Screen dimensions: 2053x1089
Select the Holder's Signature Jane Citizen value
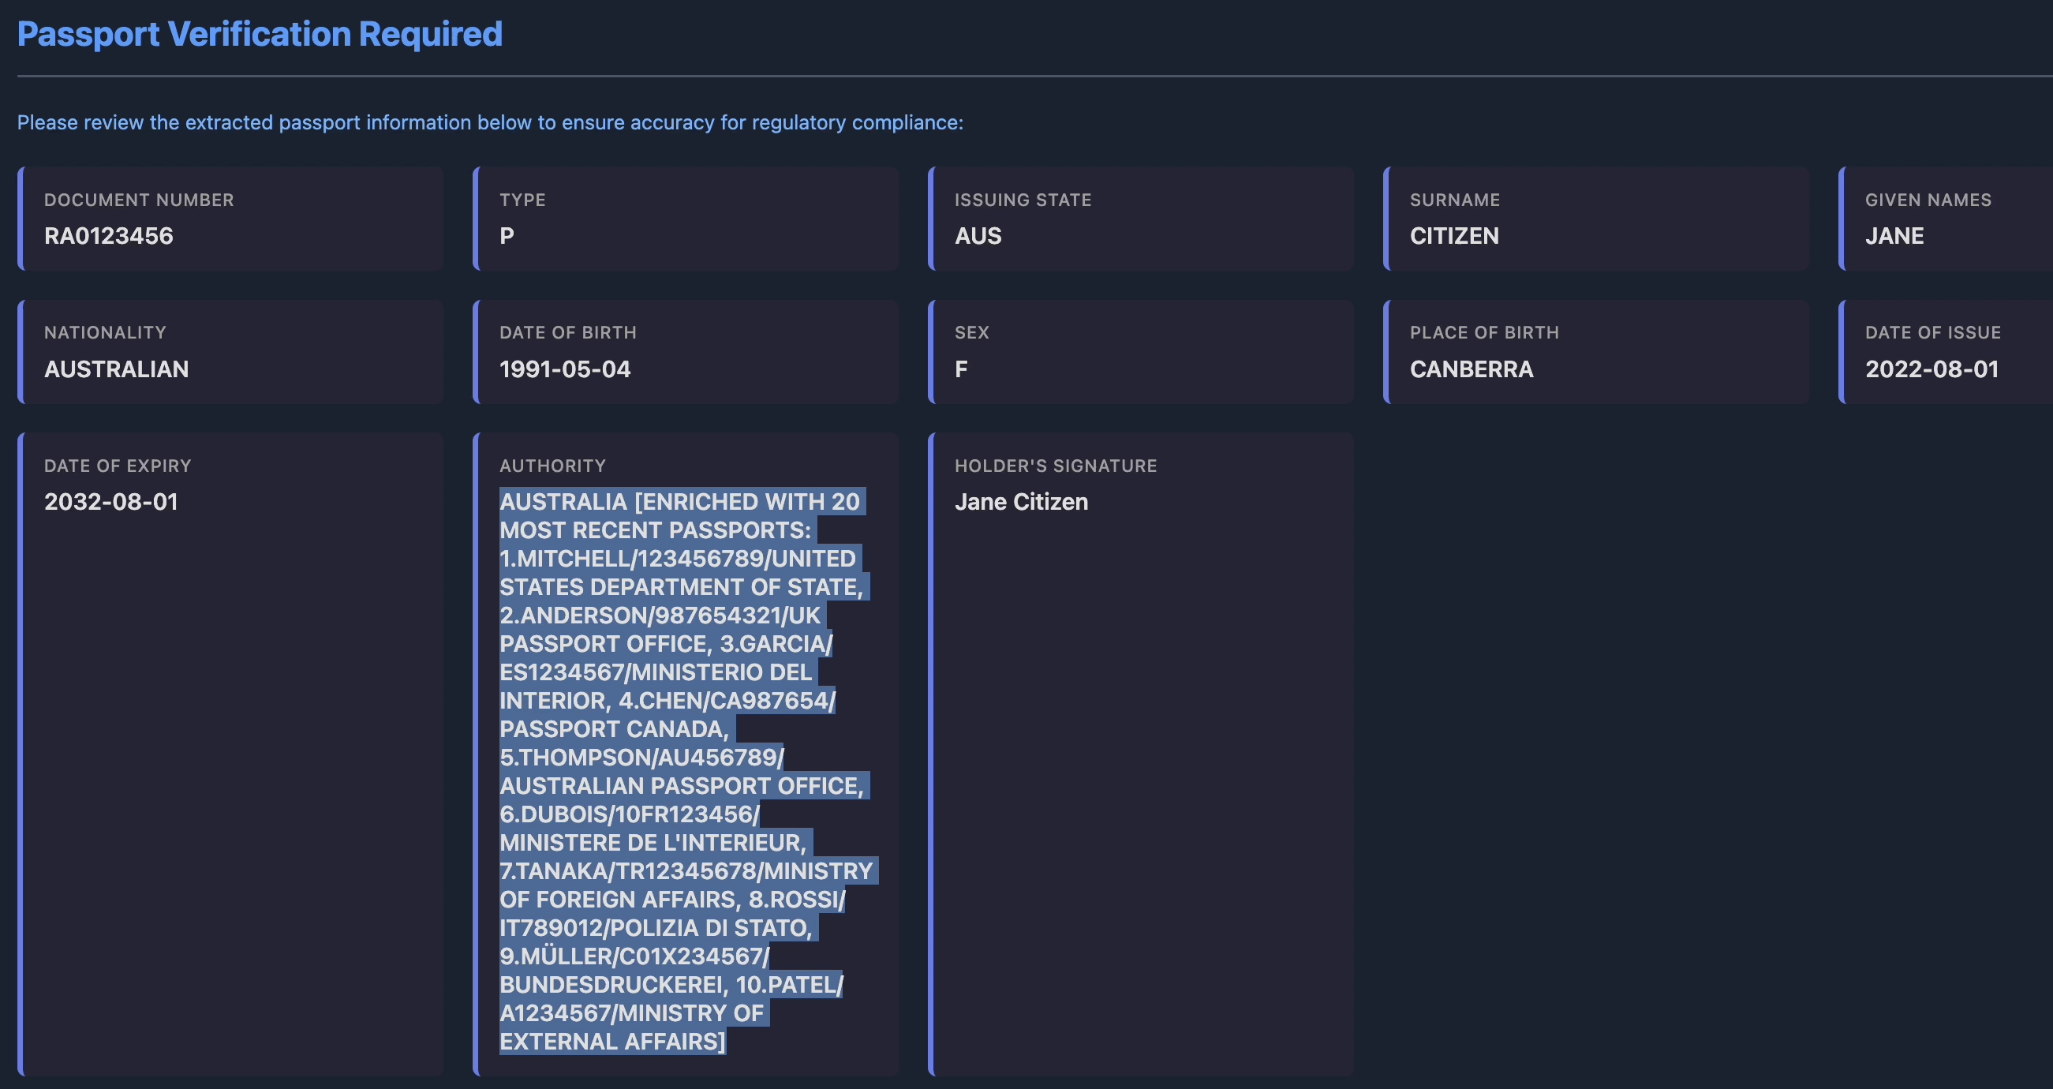coord(1021,501)
